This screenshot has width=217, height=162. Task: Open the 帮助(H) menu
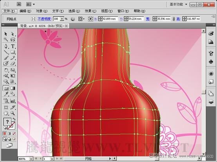(x=139, y=11)
